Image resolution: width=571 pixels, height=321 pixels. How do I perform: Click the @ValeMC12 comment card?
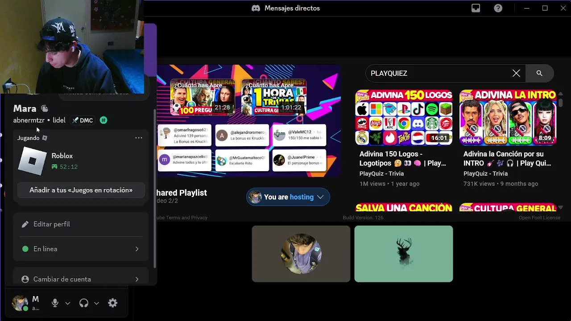pyautogui.click(x=299, y=136)
